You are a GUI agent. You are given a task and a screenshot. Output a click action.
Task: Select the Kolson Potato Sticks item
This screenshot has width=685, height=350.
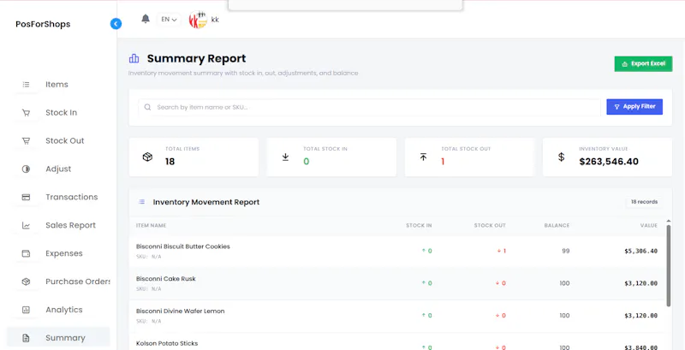point(167,343)
